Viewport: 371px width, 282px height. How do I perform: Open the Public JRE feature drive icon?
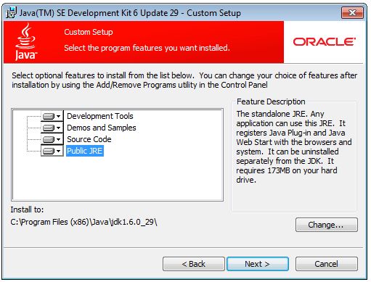tap(52, 151)
